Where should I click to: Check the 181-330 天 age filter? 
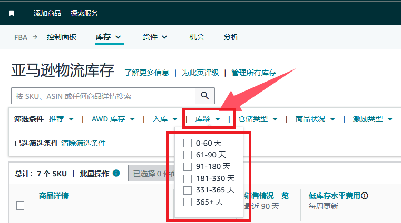point(188,179)
